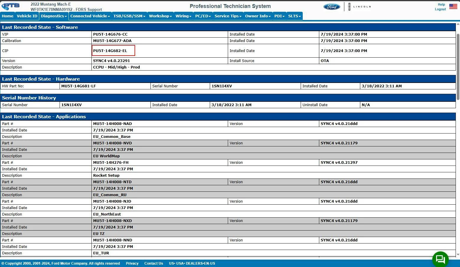Open the Contact Us footer link
460x267 pixels.
point(153,263)
